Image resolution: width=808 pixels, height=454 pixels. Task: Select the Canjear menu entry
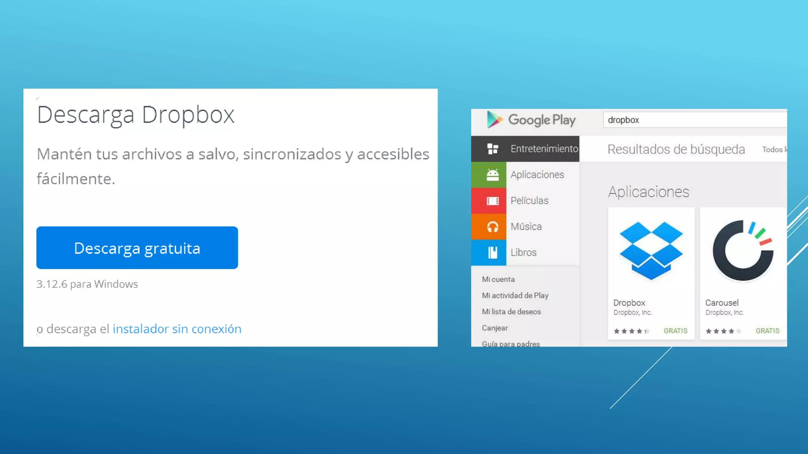pos(495,328)
